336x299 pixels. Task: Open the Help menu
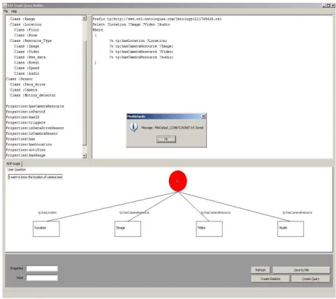[14, 11]
